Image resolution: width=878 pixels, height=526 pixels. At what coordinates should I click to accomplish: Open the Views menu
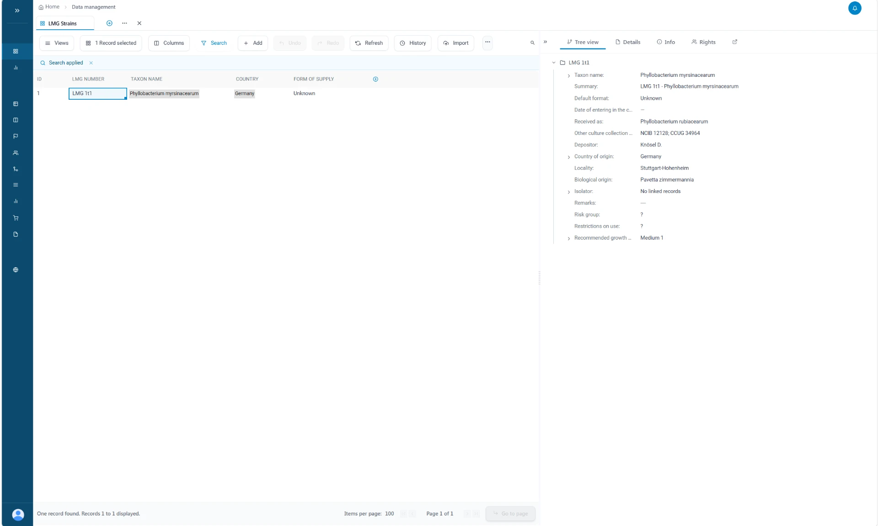pyautogui.click(x=57, y=43)
